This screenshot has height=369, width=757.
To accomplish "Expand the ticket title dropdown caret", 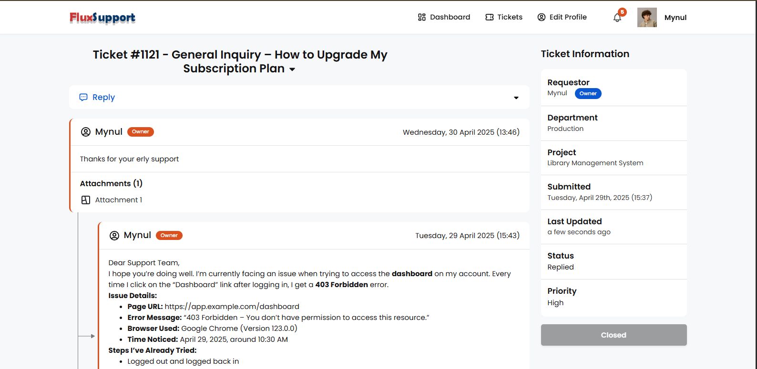I will (292, 70).
